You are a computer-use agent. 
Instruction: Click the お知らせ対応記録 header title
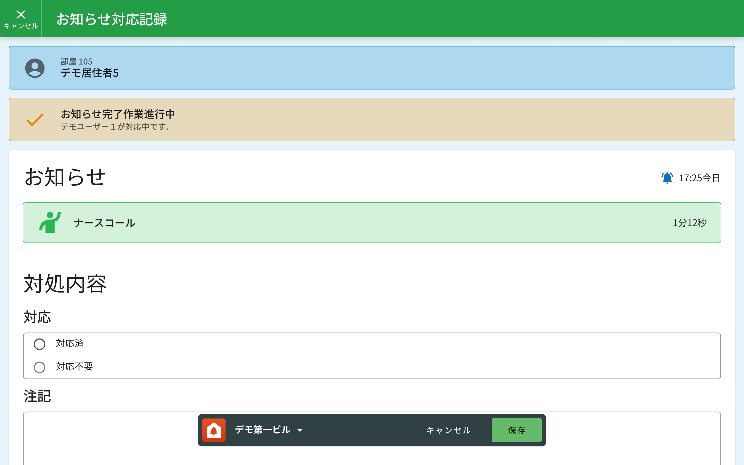pos(112,19)
